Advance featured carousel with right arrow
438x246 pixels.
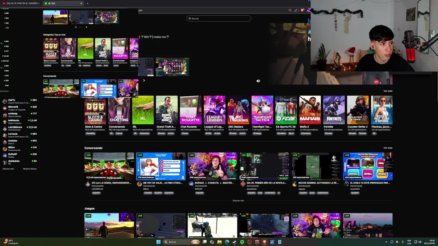click(144, 81)
